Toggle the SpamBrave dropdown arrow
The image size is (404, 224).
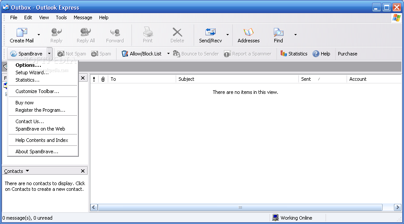coord(50,54)
